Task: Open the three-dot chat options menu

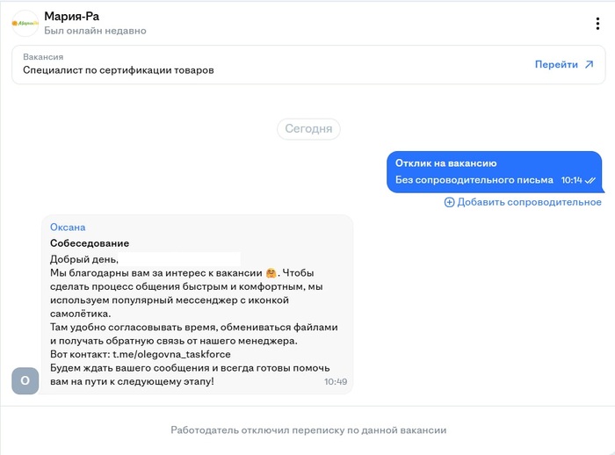Action: point(598,23)
